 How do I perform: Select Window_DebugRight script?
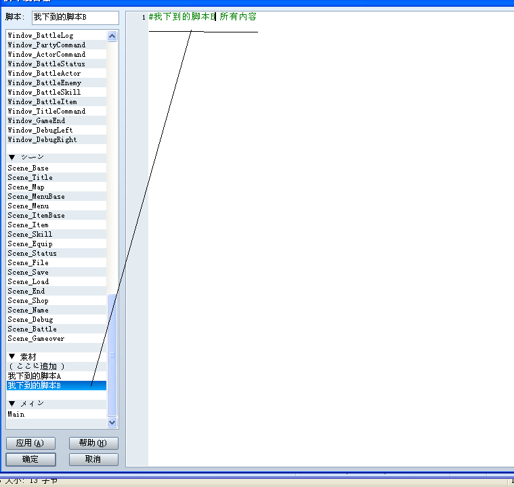(56, 140)
